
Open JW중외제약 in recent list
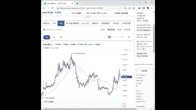coord(140,102)
